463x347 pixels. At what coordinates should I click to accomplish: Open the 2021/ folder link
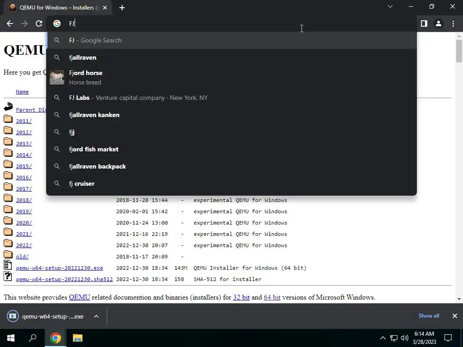tap(24, 234)
